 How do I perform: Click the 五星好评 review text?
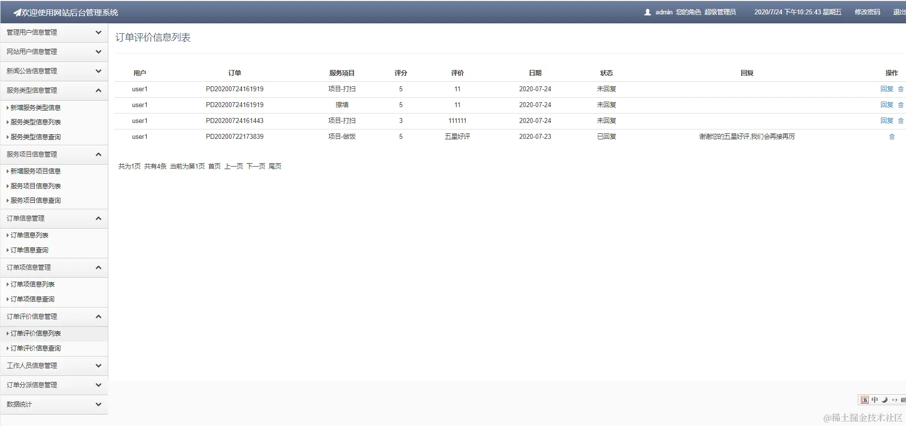(457, 137)
